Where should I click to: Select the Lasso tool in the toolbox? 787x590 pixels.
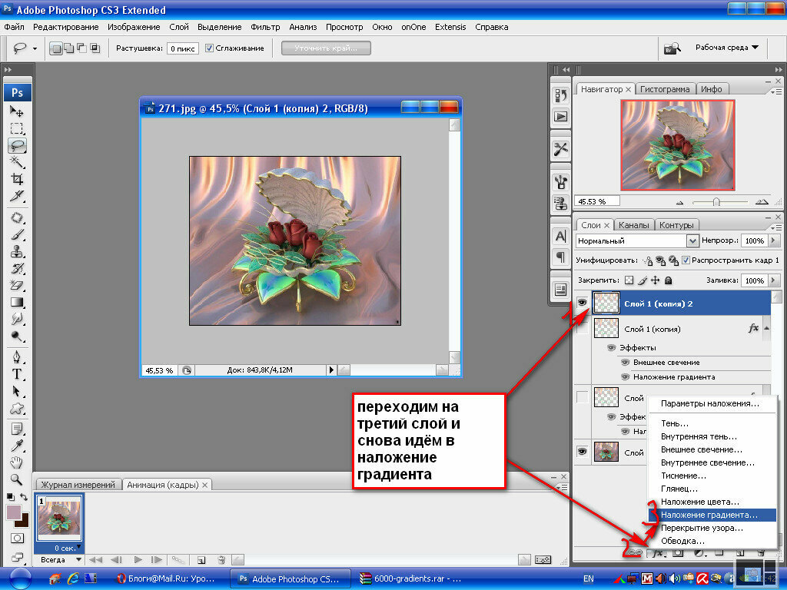[17, 145]
